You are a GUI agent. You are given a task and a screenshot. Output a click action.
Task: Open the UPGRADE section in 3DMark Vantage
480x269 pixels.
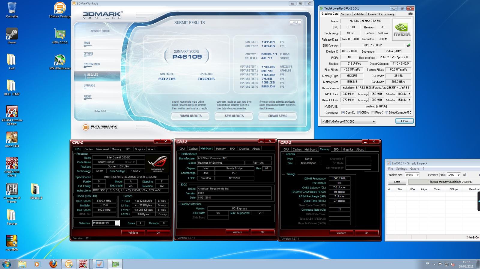(89, 86)
